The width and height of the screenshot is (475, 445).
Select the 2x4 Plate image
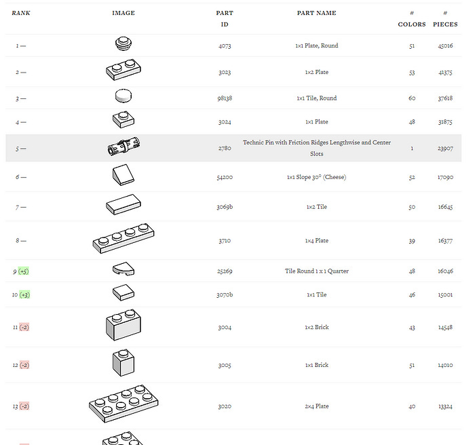click(123, 404)
